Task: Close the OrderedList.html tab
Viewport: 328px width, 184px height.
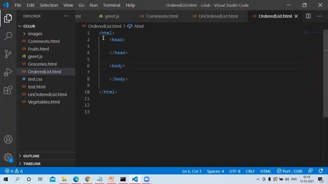Action: tap(296, 16)
